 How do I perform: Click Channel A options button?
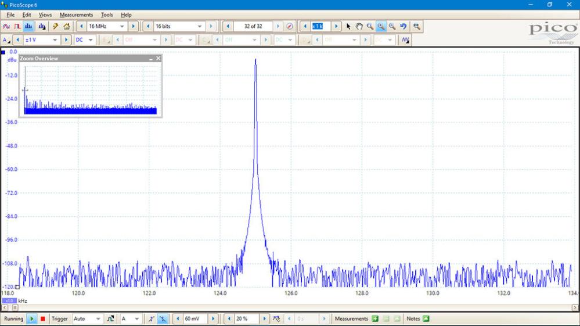6,40
